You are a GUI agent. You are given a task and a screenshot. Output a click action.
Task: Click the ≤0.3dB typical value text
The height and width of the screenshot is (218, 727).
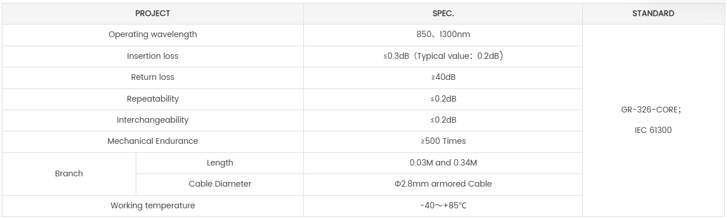(443, 56)
